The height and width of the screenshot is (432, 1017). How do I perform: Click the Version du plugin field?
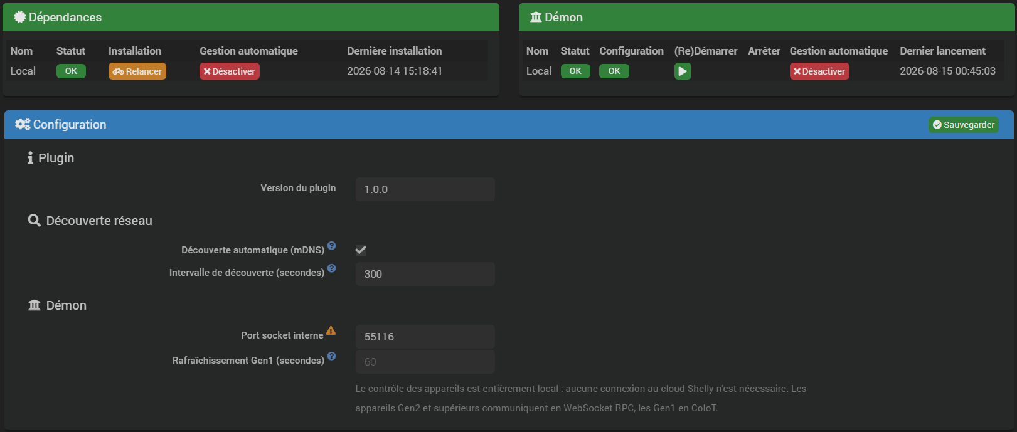425,189
